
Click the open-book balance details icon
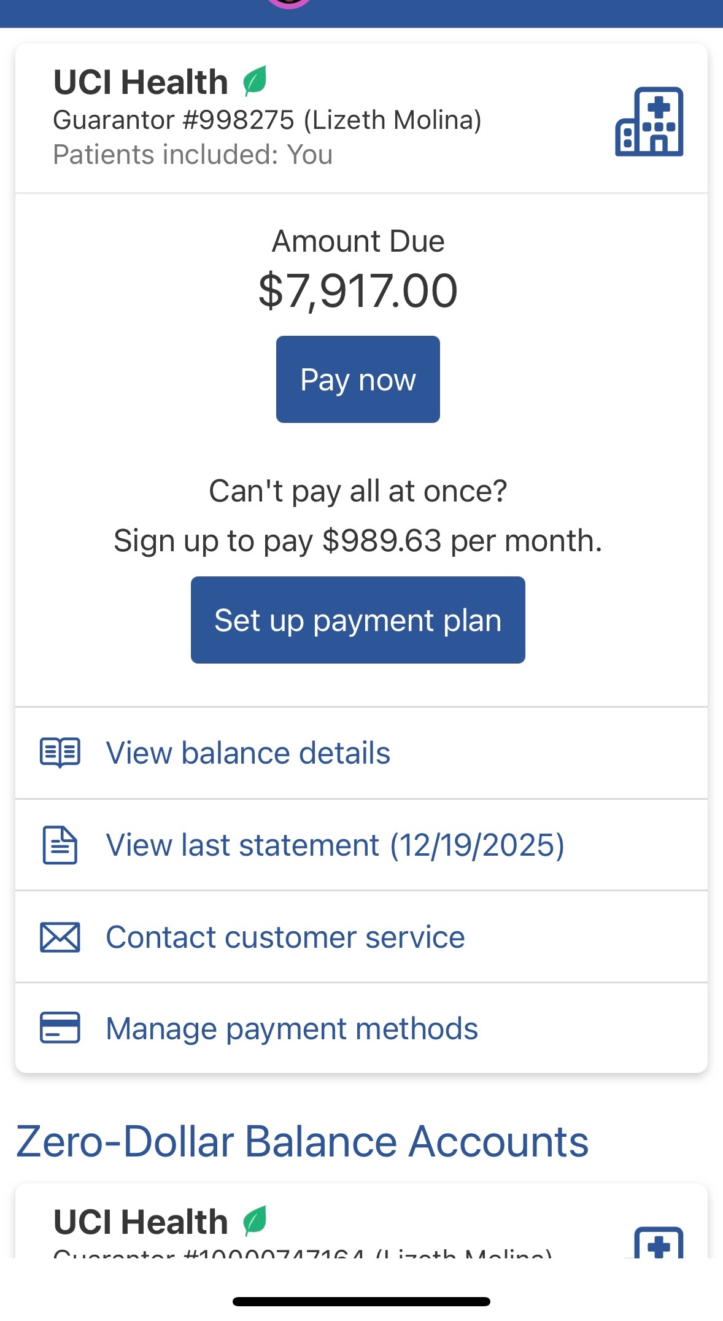click(60, 752)
